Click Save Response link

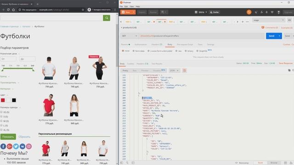point(286,63)
